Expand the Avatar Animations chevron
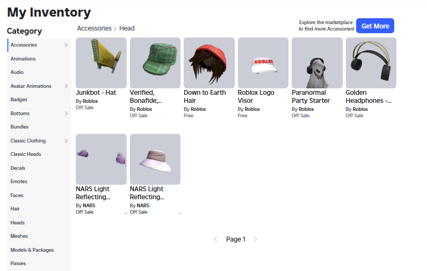 [x=66, y=86]
